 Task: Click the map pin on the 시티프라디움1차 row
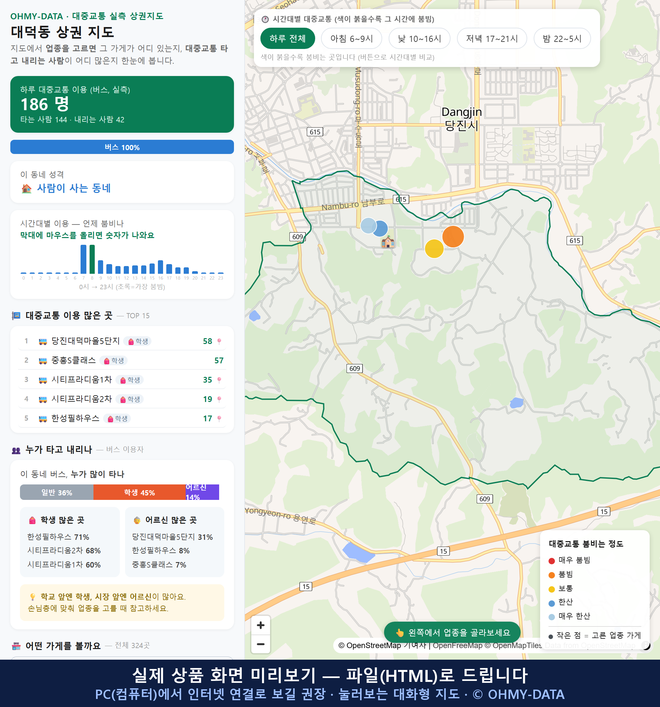click(x=219, y=380)
